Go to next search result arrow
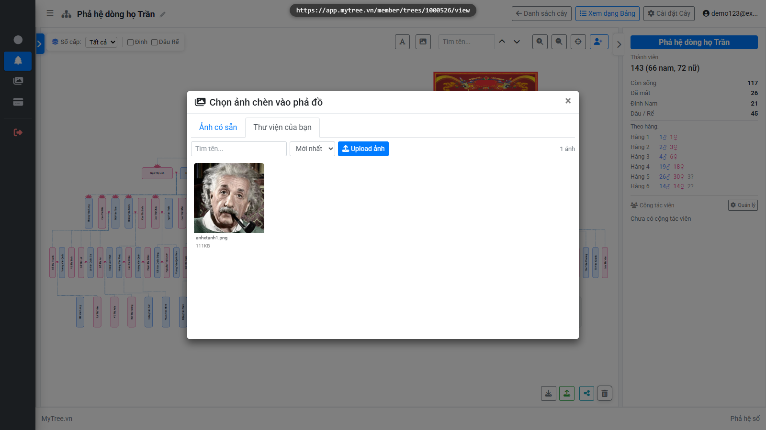 pos(517,42)
